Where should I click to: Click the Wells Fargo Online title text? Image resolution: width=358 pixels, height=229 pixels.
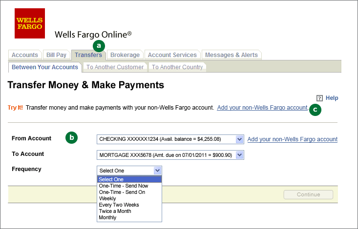point(93,35)
